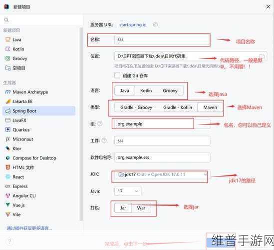Choose Gradle - Kotlin build type
The image size is (274, 250).
click(178, 107)
